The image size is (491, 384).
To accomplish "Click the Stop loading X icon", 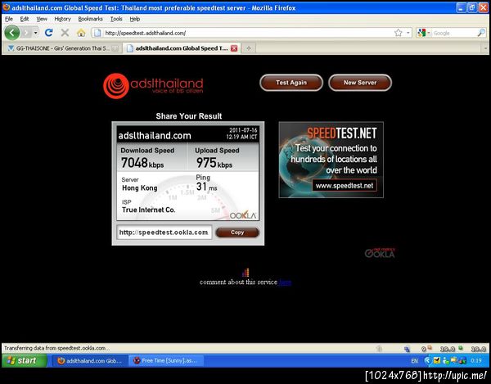I will pyautogui.click(x=65, y=33).
